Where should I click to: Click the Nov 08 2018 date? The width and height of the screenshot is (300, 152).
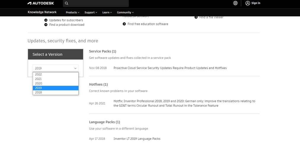(x=98, y=68)
